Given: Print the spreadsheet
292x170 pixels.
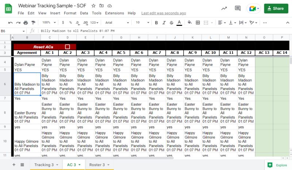Looking at the screenshot, I should (x=26, y=23).
